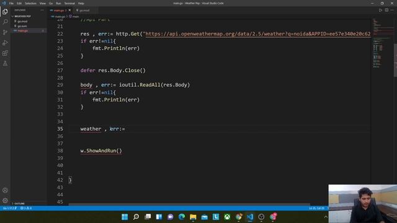Open the File menu
The height and width of the screenshot is (223, 397).
11,3
